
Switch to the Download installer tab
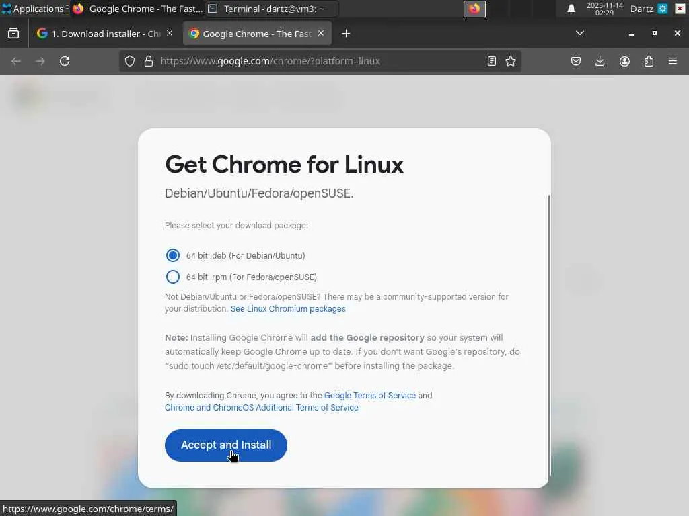coord(103,34)
